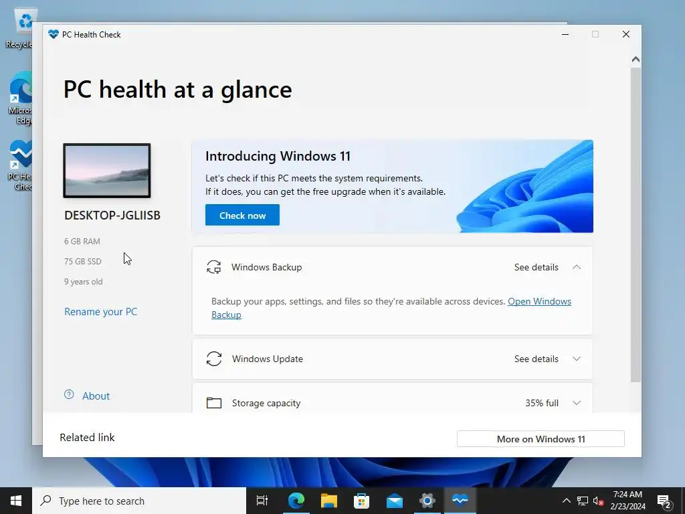Click the Check now button

242,215
